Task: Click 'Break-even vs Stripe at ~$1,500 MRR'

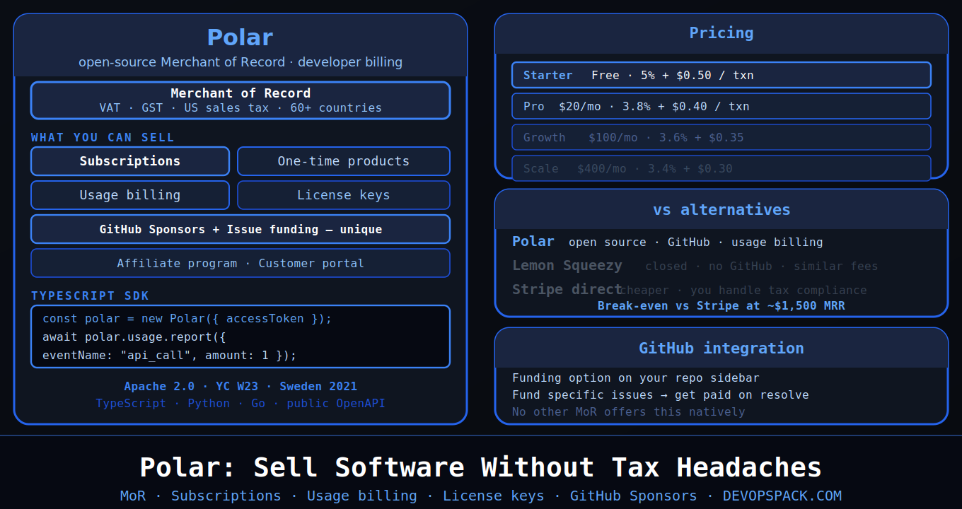Action: point(721,306)
